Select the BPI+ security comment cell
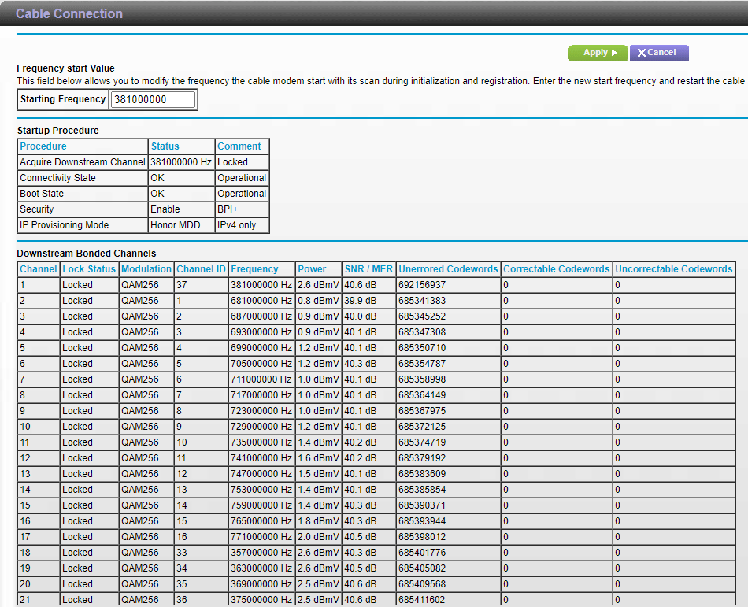This screenshot has height=607, width=748. tap(231, 209)
